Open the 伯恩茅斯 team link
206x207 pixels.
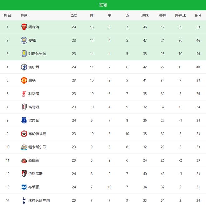coord(36,174)
